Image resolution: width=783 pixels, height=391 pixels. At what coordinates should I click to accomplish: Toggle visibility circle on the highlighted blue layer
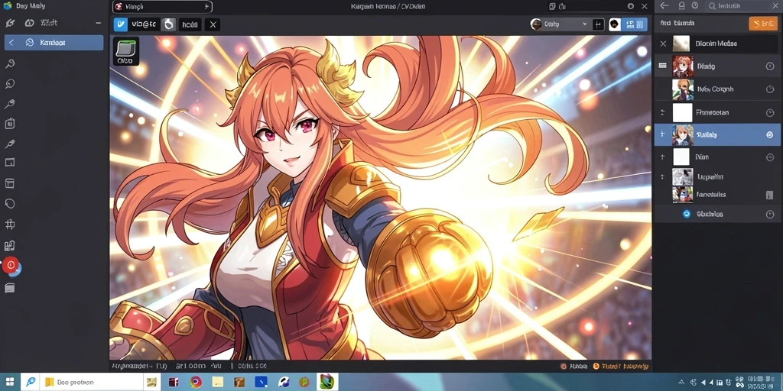(769, 134)
